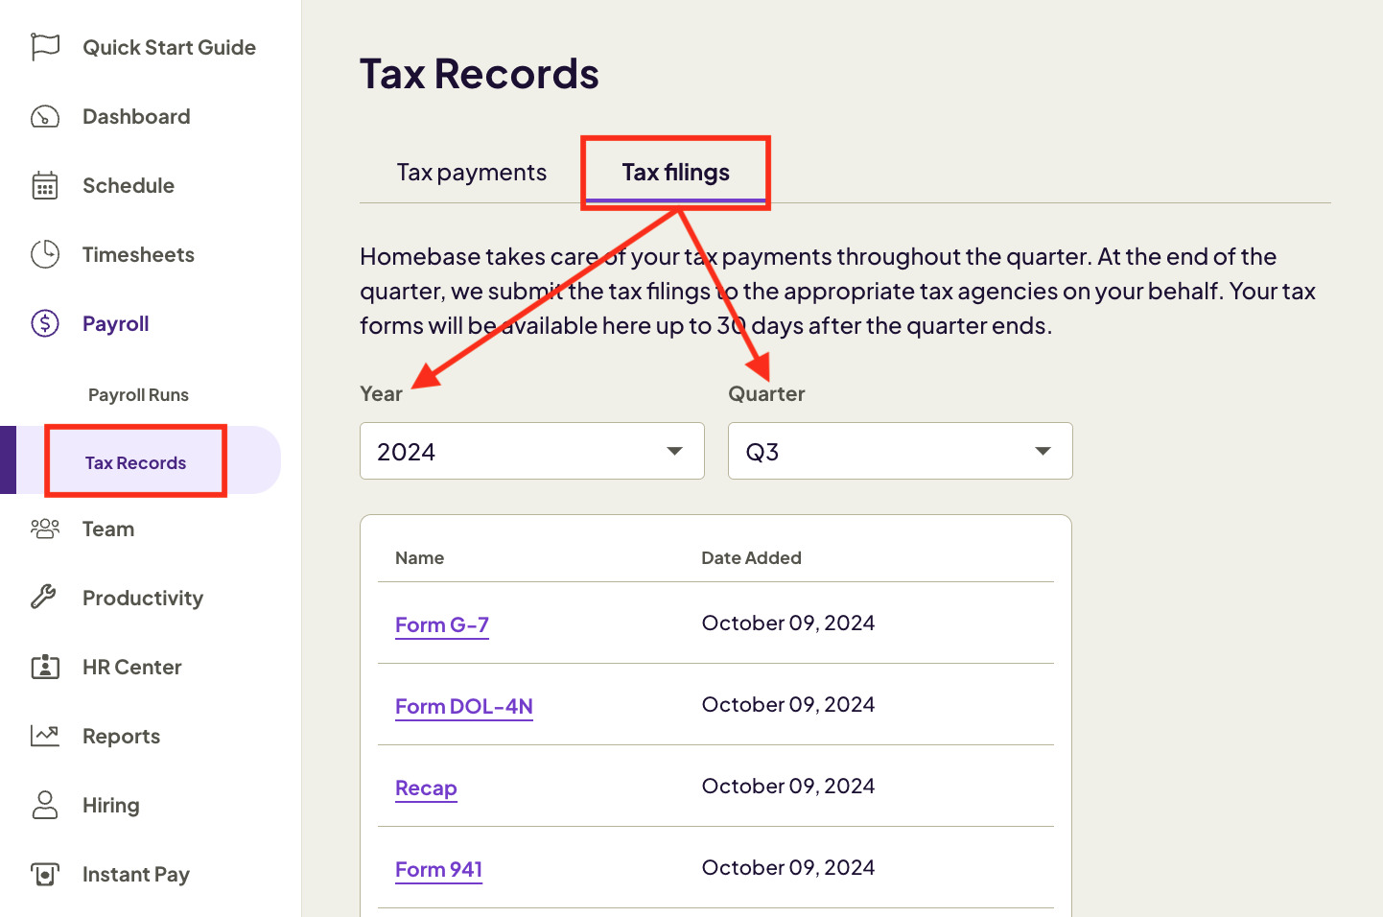Open the Recap document
1383x917 pixels.
[426, 788]
